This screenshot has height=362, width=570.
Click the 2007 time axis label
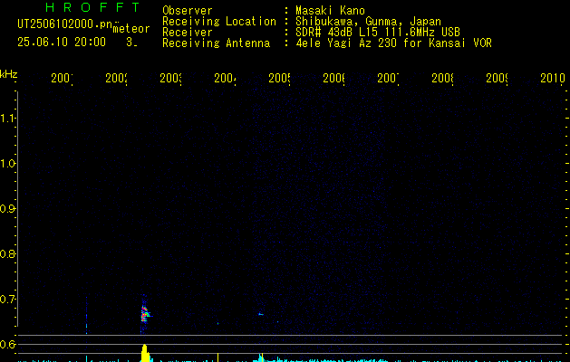pyautogui.click(x=388, y=78)
